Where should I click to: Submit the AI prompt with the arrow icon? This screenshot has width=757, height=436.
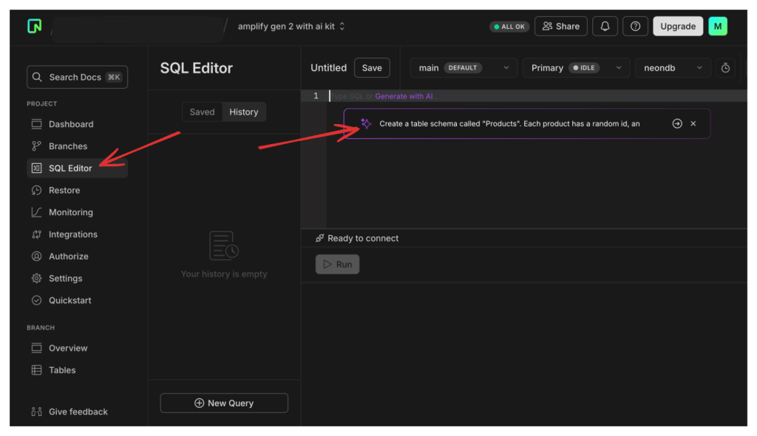(x=677, y=123)
